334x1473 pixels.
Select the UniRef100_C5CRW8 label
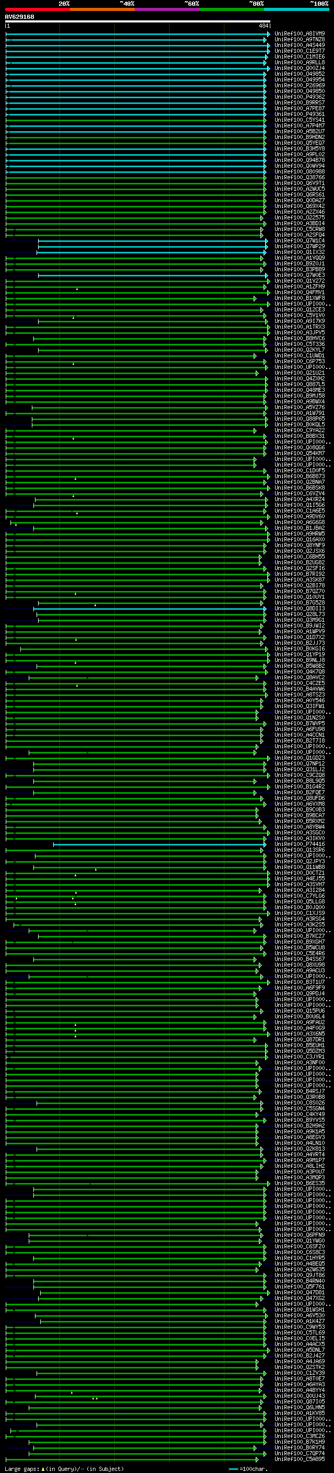pos(300,229)
